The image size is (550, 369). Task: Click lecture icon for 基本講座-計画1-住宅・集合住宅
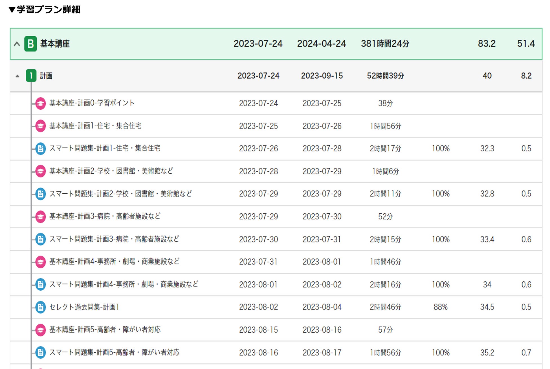(x=40, y=126)
